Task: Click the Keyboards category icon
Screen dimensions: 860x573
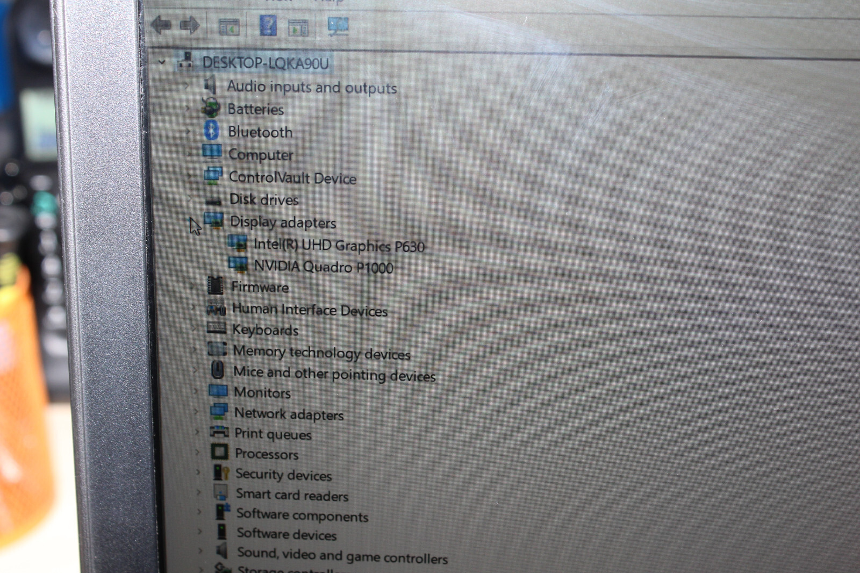Action: pos(217,328)
